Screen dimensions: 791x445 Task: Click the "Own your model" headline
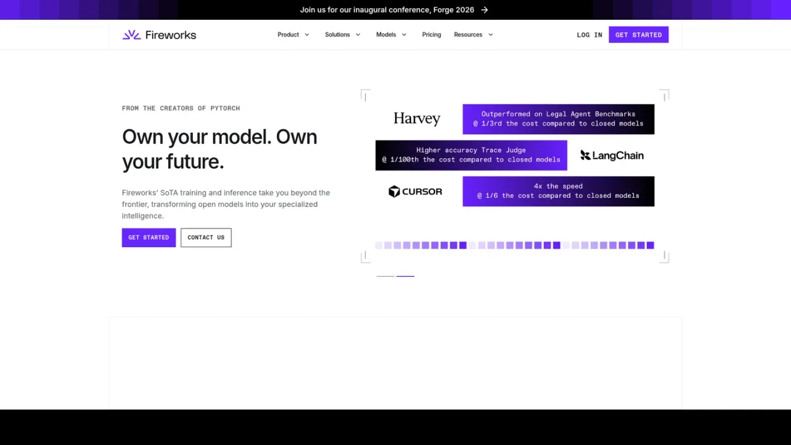(x=219, y=149)
